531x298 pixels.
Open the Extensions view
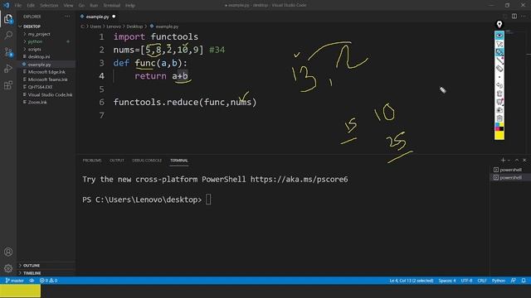pos(8,84)
